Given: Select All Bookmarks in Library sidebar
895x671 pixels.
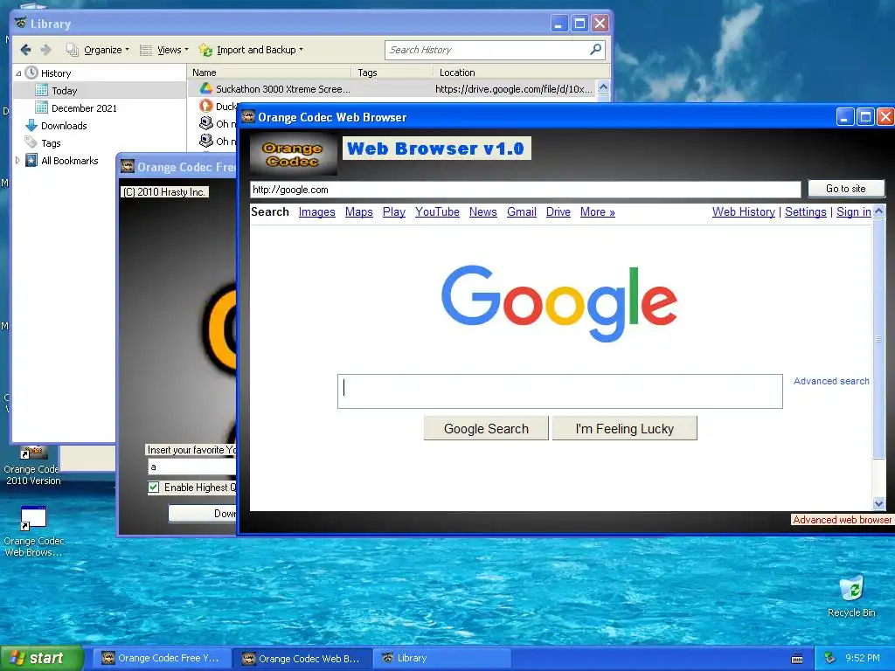Looking at the screenshot, I should 69,161.
